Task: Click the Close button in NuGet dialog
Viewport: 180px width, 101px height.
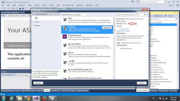Action: point(141,83)
